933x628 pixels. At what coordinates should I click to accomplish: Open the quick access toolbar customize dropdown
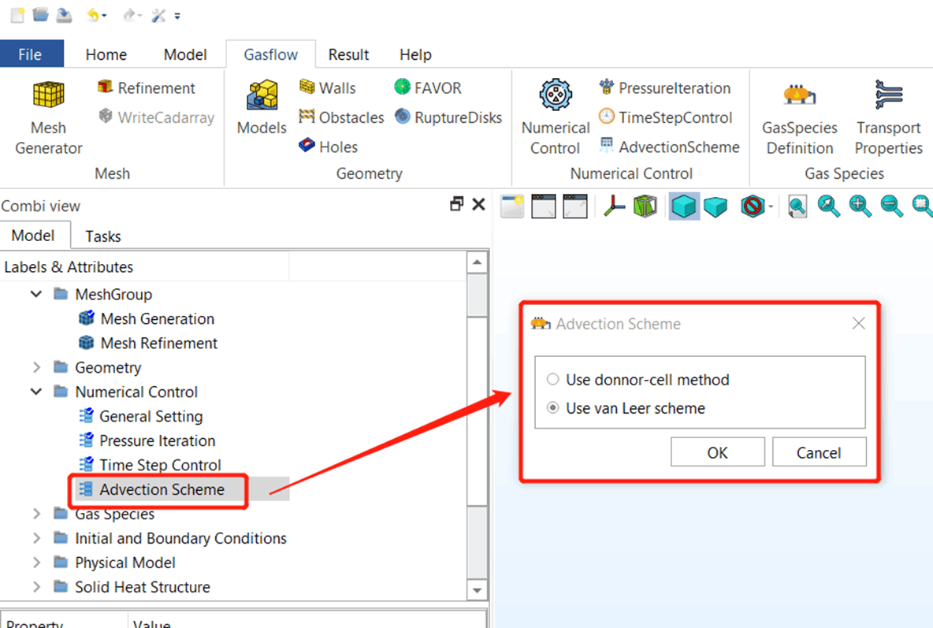pos(177,16)
